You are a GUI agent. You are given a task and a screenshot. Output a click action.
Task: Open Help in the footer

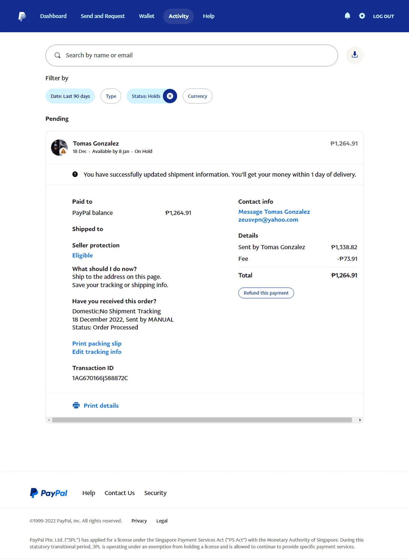click(89, 493)
